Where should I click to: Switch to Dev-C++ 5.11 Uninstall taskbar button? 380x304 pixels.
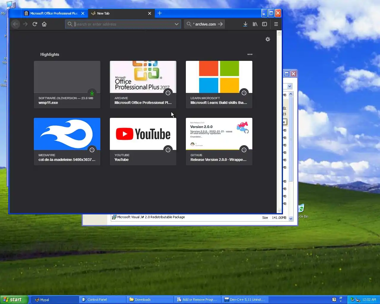(245, 300)
